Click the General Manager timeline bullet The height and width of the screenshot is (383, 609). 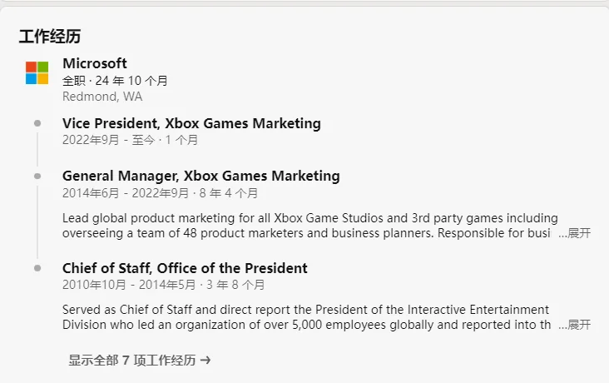(37, 177)
